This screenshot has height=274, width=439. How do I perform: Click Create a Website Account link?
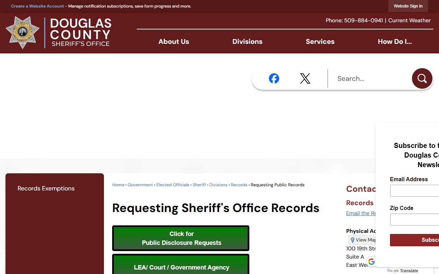(x=37, y=6)
